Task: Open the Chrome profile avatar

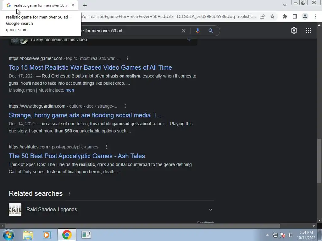Action: click(x=305, y=16)
